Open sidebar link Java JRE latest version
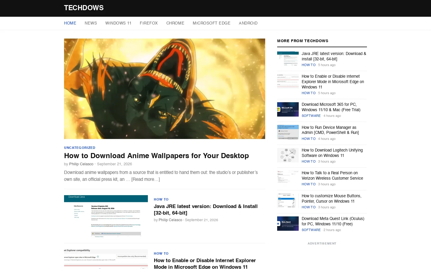Viewport: 431px width, 269px height. coord(334,56)
